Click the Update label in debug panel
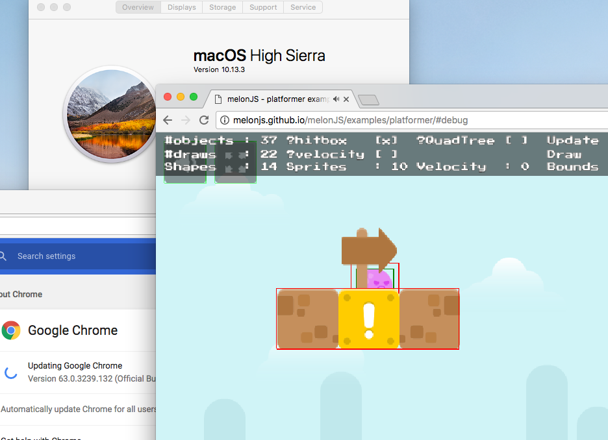Screen dimensions: 608x440 click(573, 140)
